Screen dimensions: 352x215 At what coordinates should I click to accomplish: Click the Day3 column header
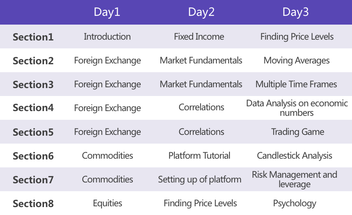pyautogui.click(x=296, y=12)
